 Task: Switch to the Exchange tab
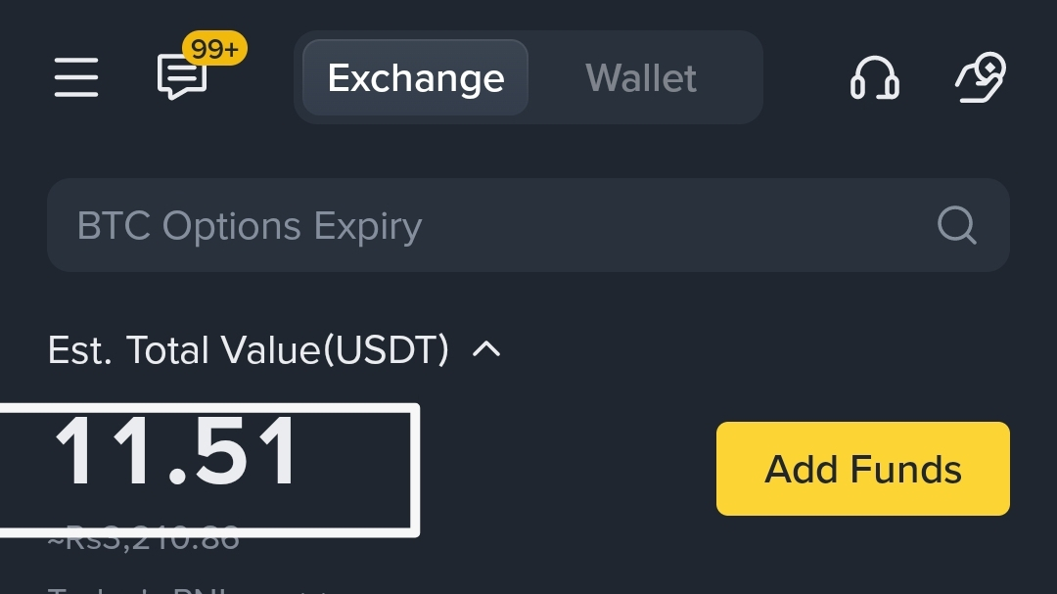tap(415, 77)
